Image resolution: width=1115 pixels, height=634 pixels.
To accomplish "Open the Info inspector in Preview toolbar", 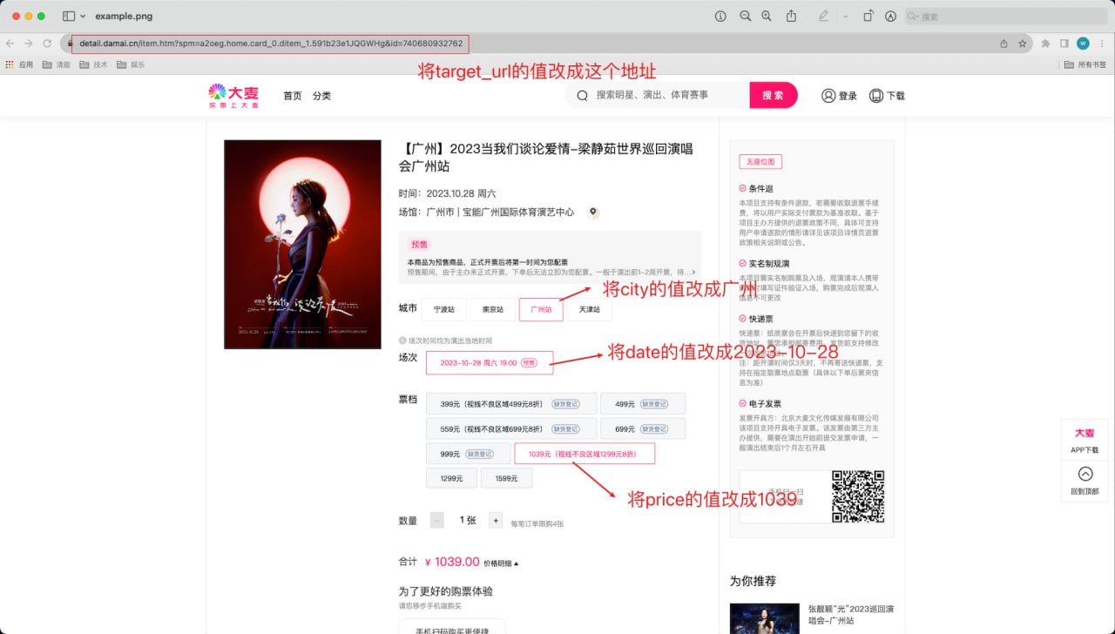I will coord(721,16).
